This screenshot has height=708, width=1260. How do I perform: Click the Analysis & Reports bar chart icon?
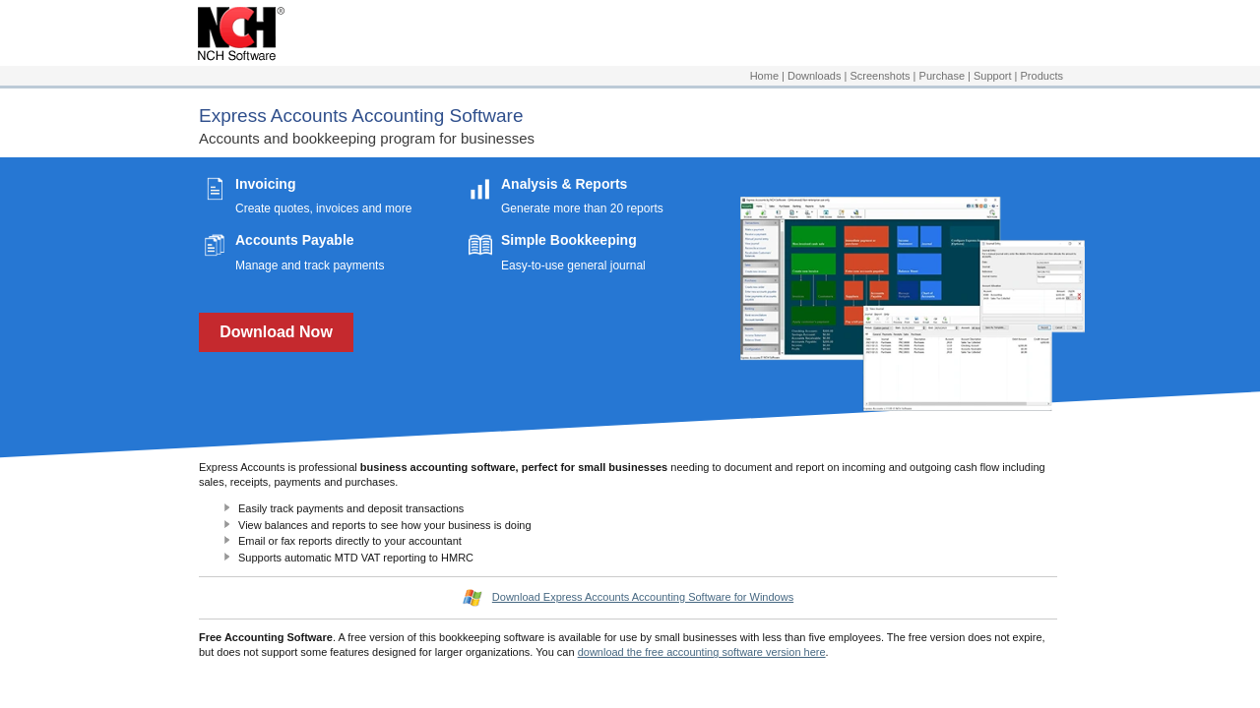480,189
